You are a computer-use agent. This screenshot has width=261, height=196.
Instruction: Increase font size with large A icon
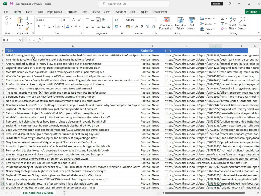coord(74,20)
